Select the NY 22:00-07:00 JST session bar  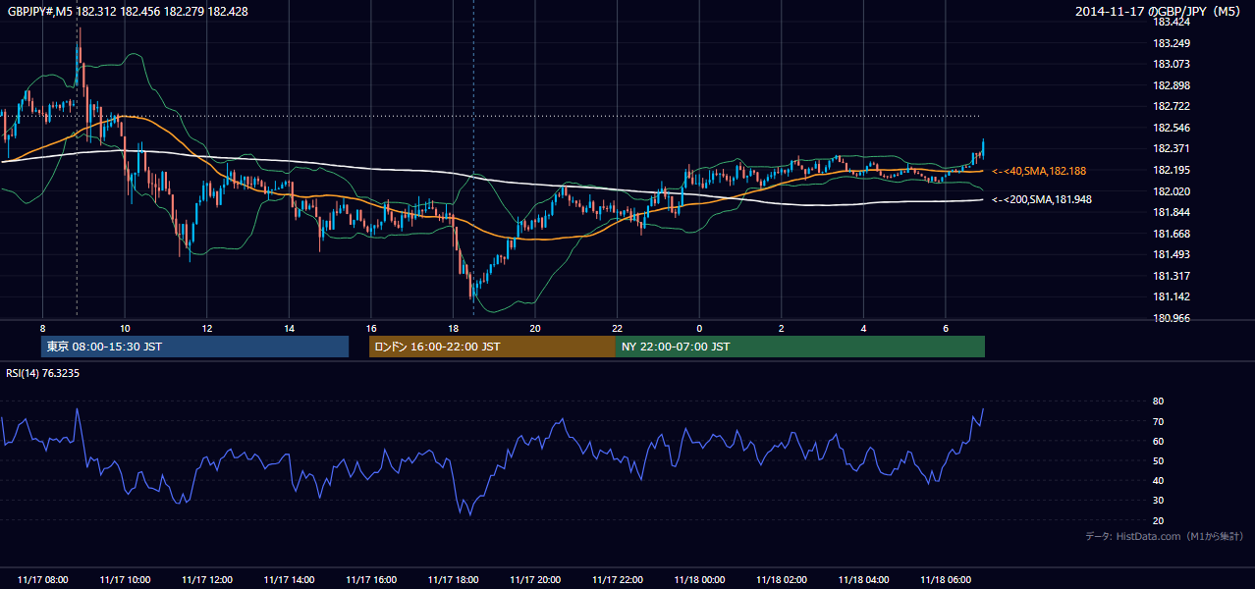800,347
